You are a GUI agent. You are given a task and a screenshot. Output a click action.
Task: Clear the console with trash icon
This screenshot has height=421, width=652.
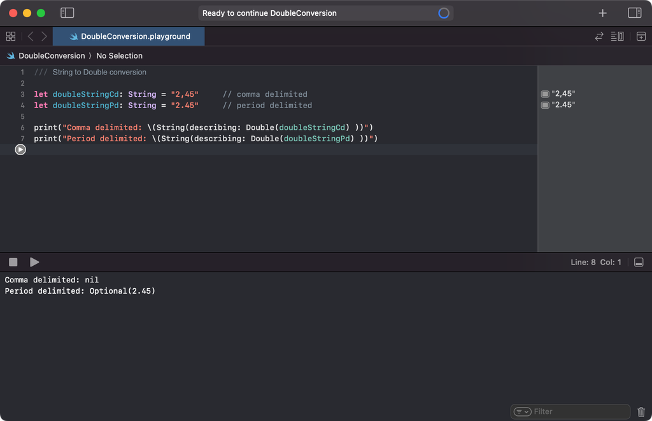[641, 411]
